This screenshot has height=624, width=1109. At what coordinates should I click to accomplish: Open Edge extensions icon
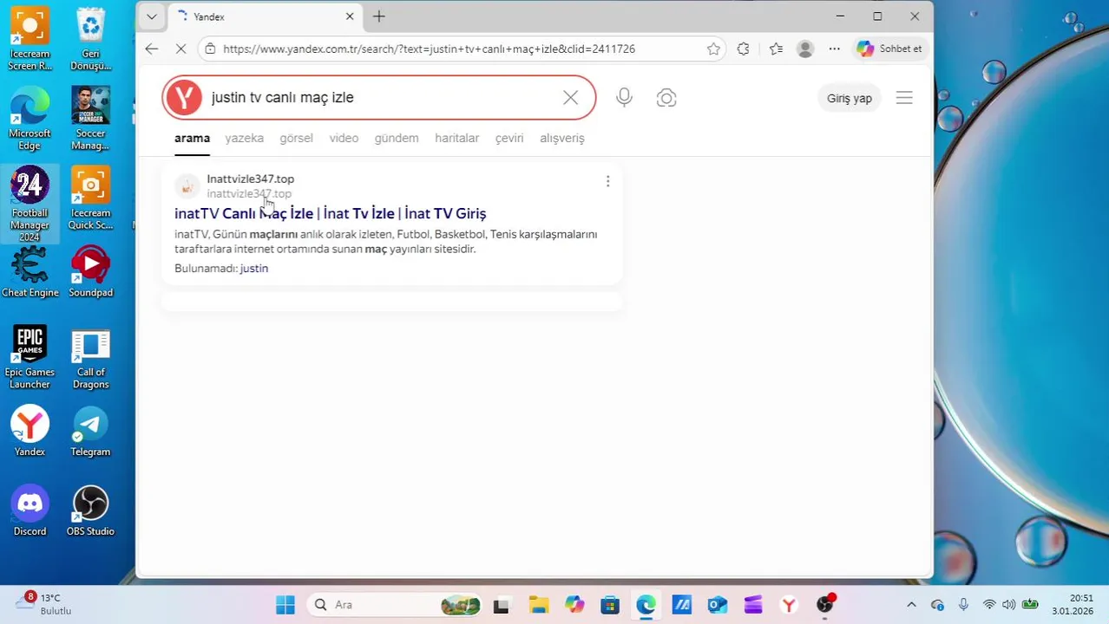coord(743,49)
